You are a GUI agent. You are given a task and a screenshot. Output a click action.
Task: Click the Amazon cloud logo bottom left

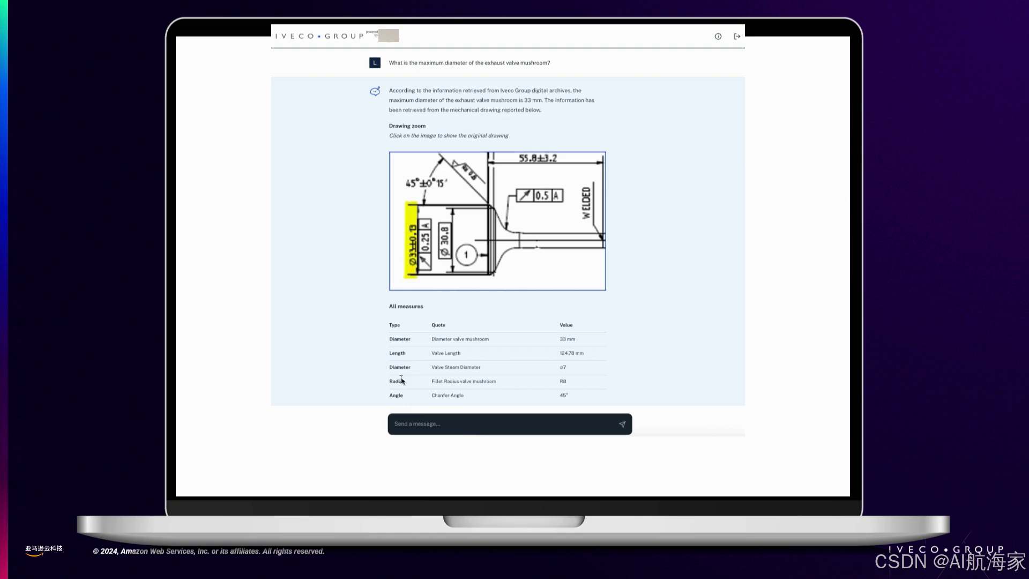click(x=43, y=551)
